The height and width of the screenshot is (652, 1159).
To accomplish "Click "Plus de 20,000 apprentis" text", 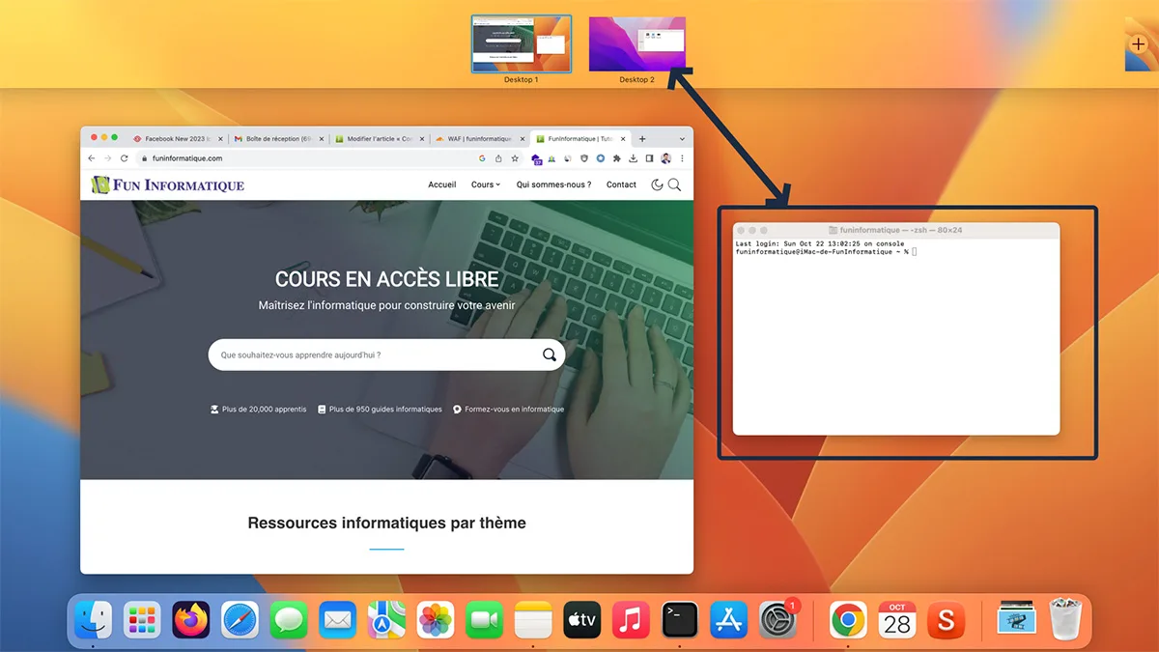I will coord(264,410).
